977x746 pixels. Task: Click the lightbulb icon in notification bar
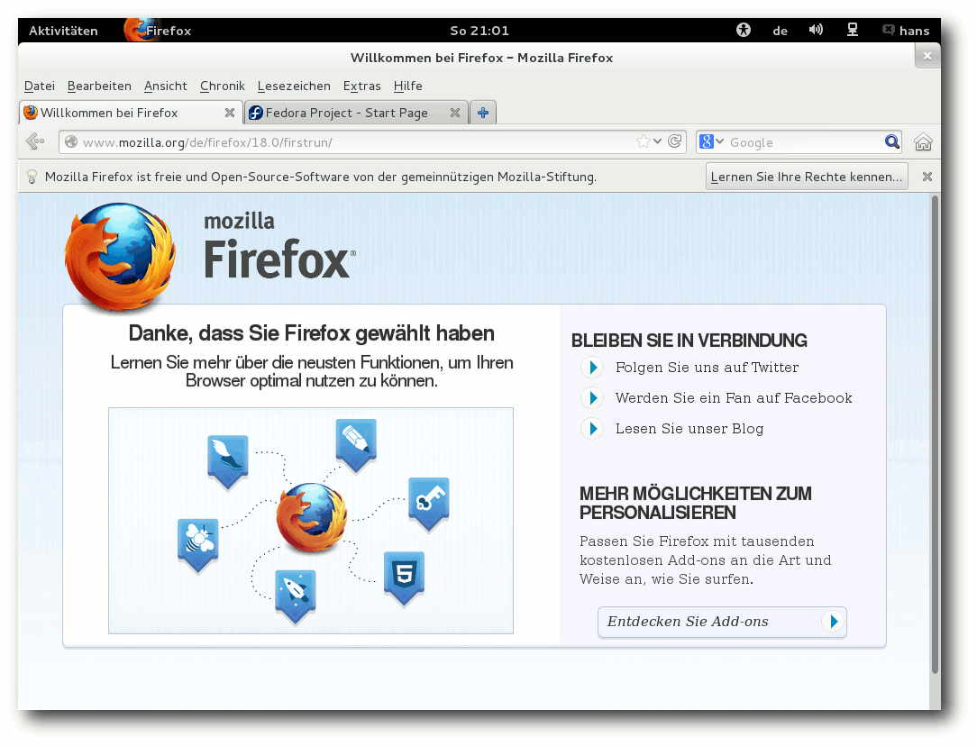pyautogui.click(x=32, y=177)
